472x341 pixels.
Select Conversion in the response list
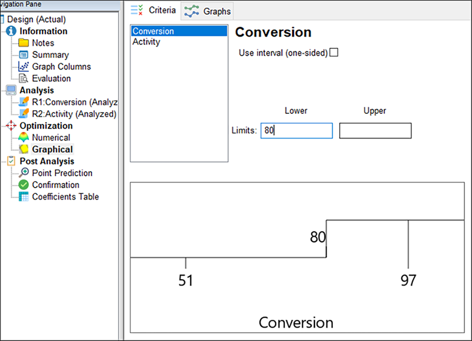[153, 31]
